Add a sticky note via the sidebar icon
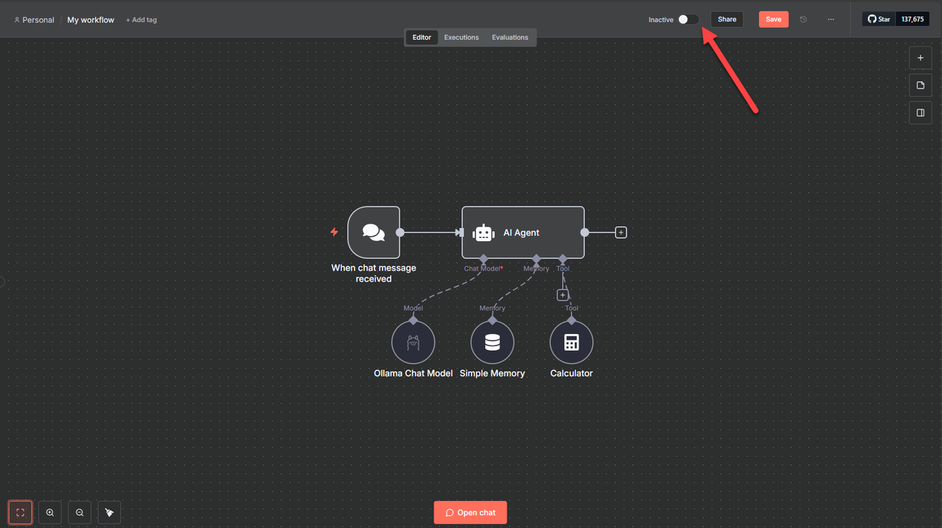This screenshot has width=942, height=528. coord(920,85)
